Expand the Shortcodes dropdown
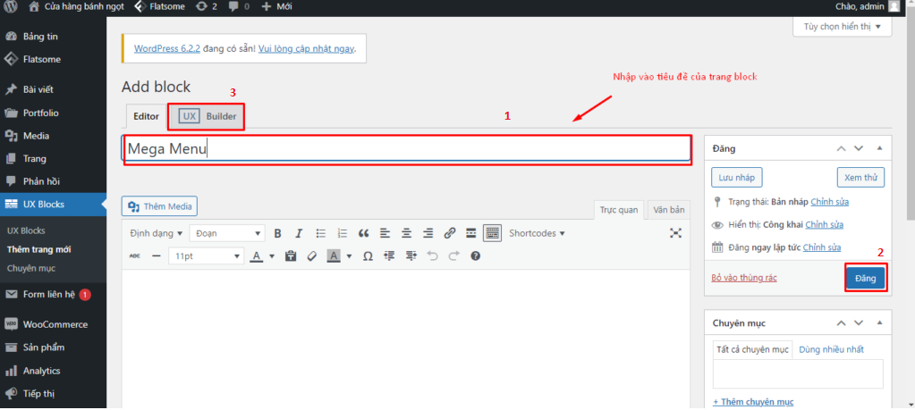The image size is (915, 410). 537,233
